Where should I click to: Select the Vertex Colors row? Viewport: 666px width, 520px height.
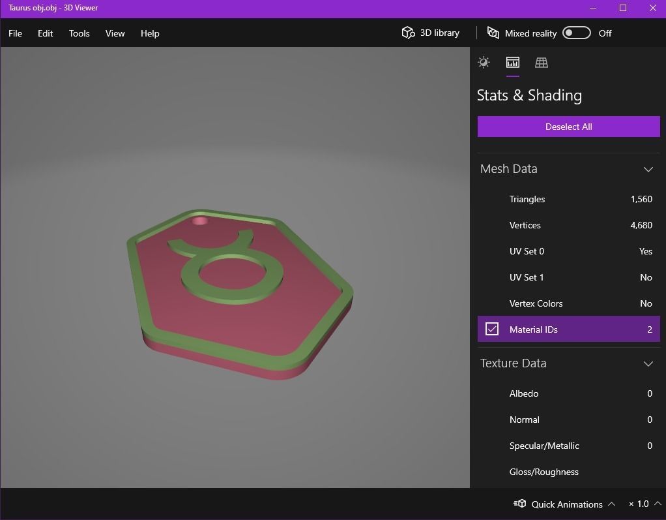pos(568,303)
